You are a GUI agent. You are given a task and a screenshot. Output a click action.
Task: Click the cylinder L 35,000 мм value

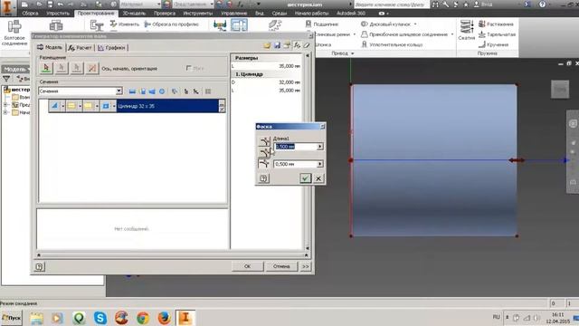[289, 91]
